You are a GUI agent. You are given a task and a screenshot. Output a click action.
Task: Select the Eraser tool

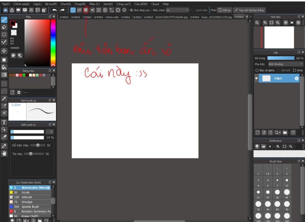click(4, 27)
